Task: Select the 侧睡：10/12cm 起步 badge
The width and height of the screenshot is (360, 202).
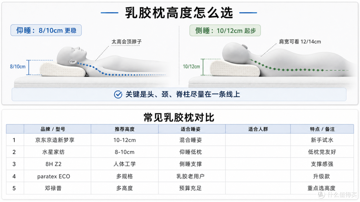Action: pos(225,31)
